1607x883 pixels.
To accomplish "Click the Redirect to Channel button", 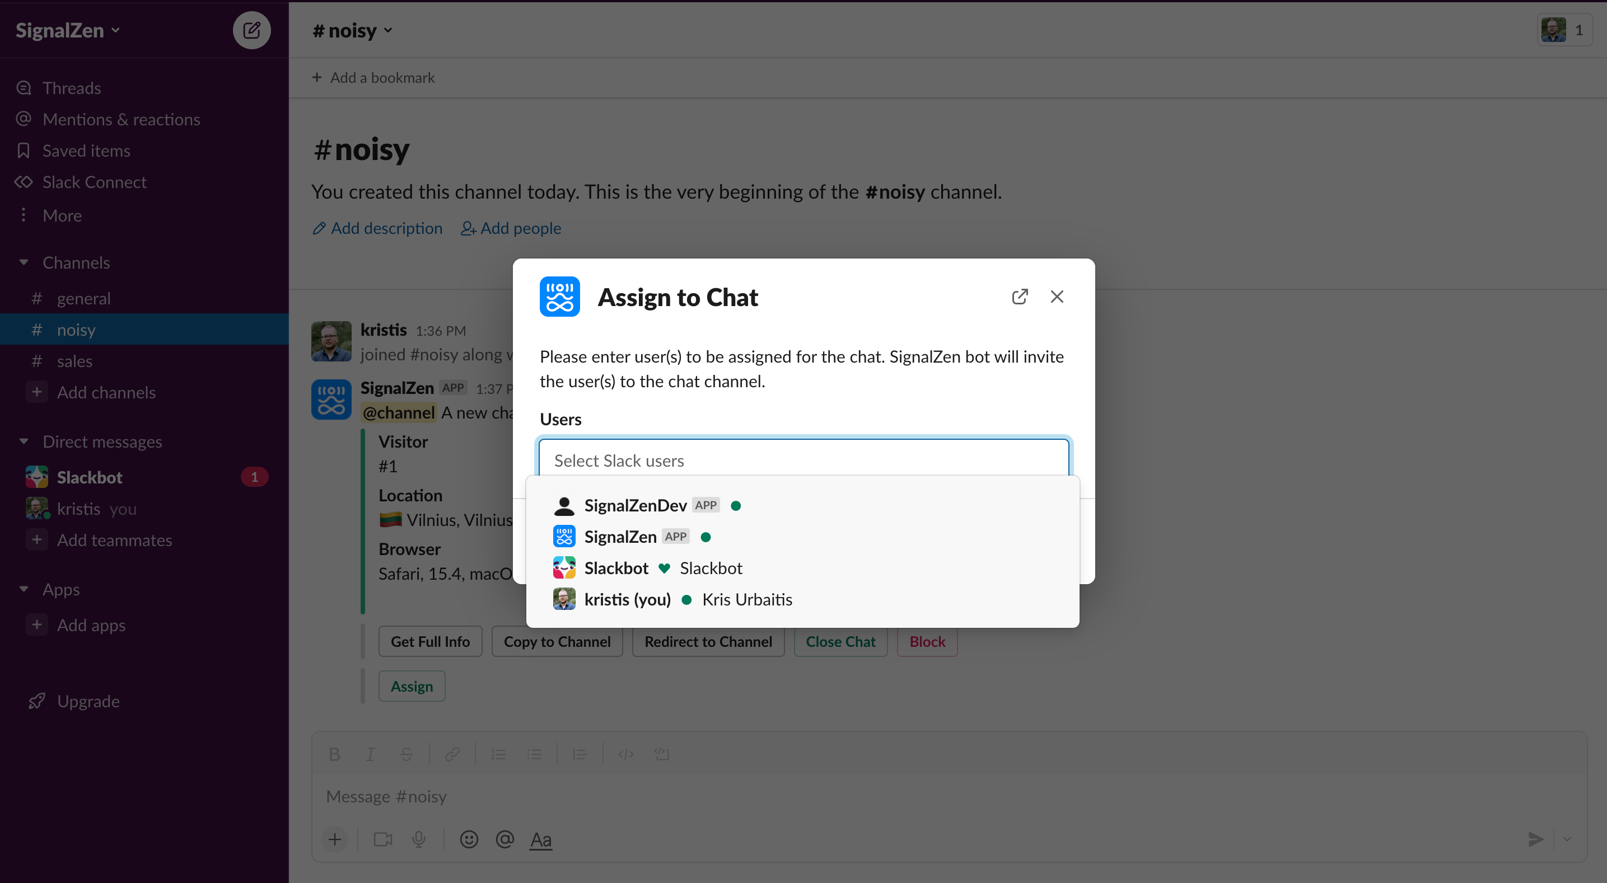I will pos(708,641).
